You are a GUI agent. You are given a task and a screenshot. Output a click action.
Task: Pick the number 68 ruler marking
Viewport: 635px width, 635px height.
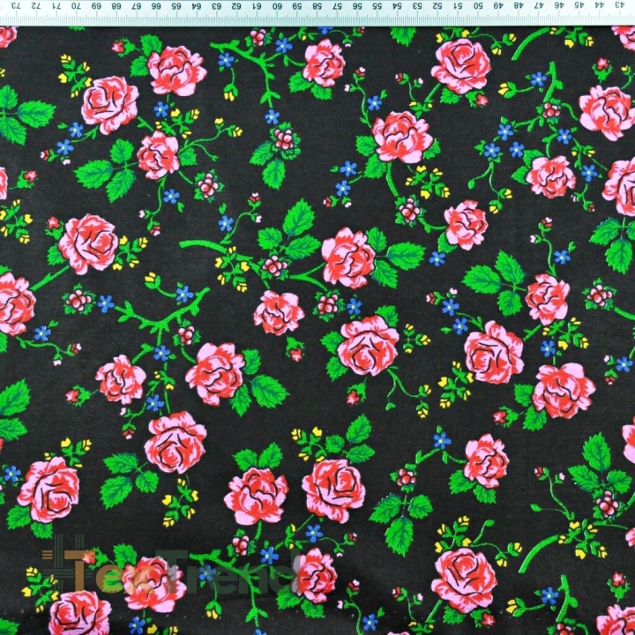116,6
